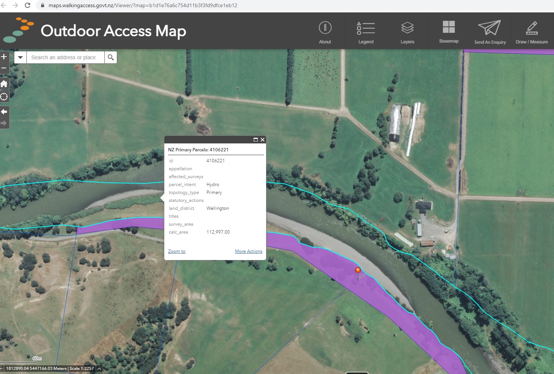Click the popup title NZ Primary Parcels: 4106221
The width and height of the screenshot is (554, 374).
tap(198, 150)
